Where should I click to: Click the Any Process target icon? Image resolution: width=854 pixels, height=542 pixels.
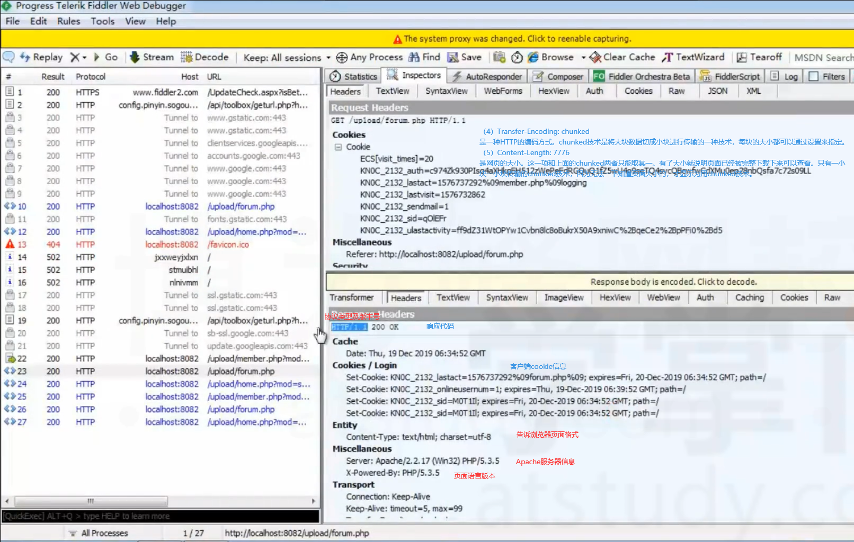(x=342, y=57)
